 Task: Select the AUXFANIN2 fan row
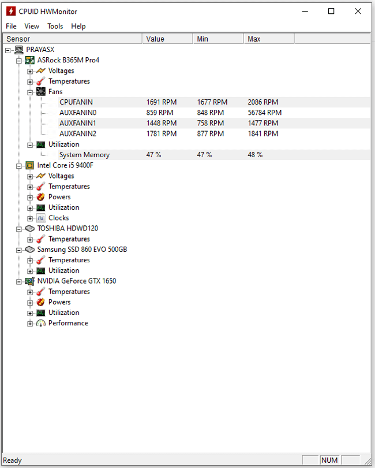point(215,133)
